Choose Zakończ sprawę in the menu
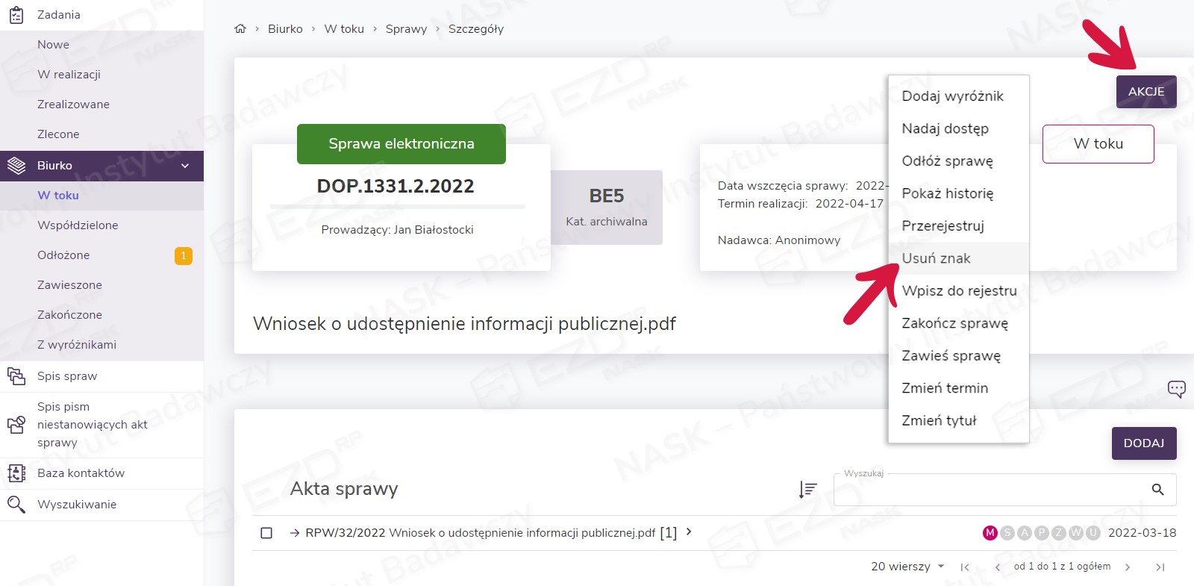Image resolution: width=1194 pixels, height=586 pixels. click(954, 323)
